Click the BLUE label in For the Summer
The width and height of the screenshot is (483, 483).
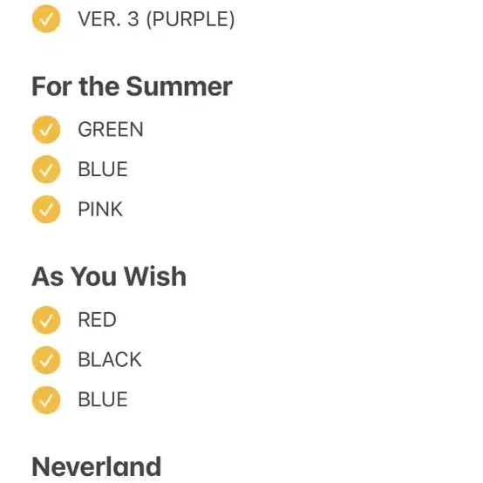(x=103, y=169)
